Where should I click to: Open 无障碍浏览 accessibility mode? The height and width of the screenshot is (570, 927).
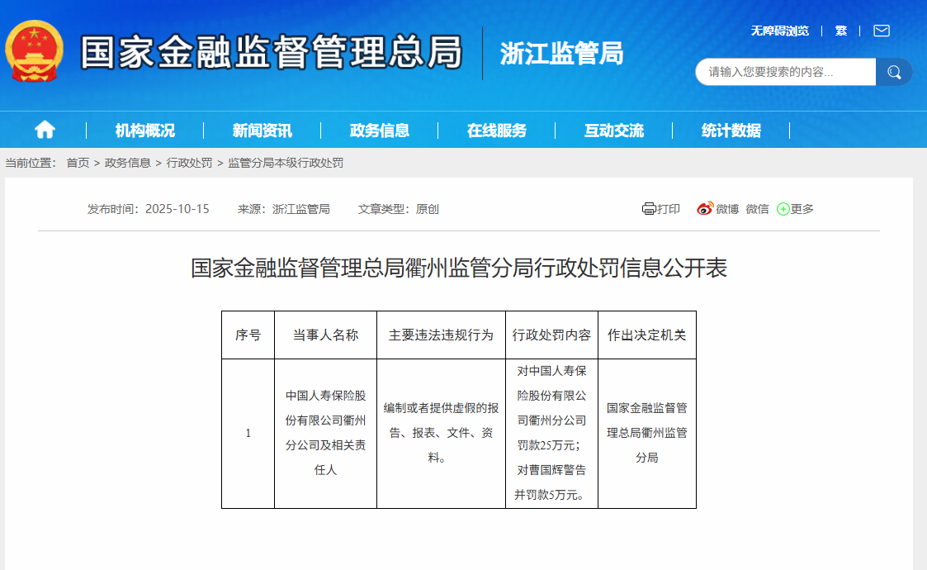pos(780,31)
